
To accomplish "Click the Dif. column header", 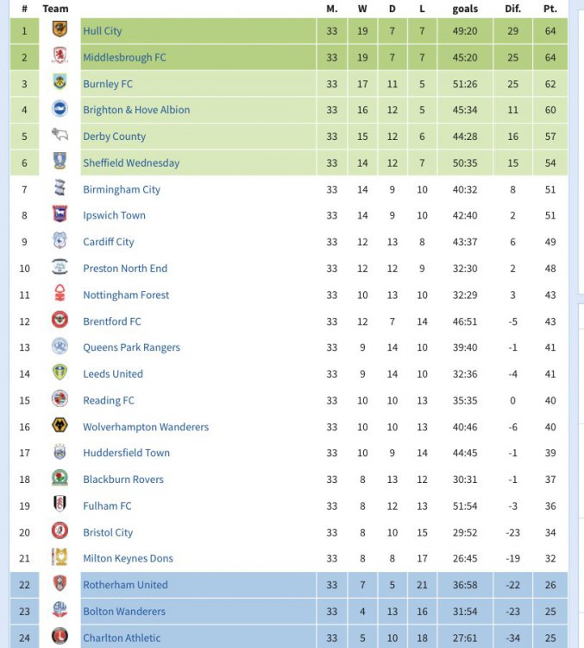I will 512,9.
